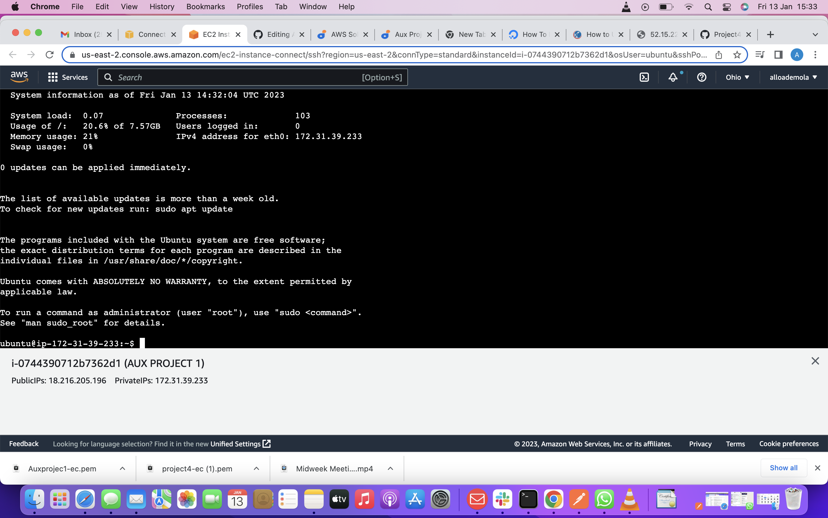The height and width of the screenshot is (518, 828).
Task: Click the address bar URL
Action: point(394,55)
